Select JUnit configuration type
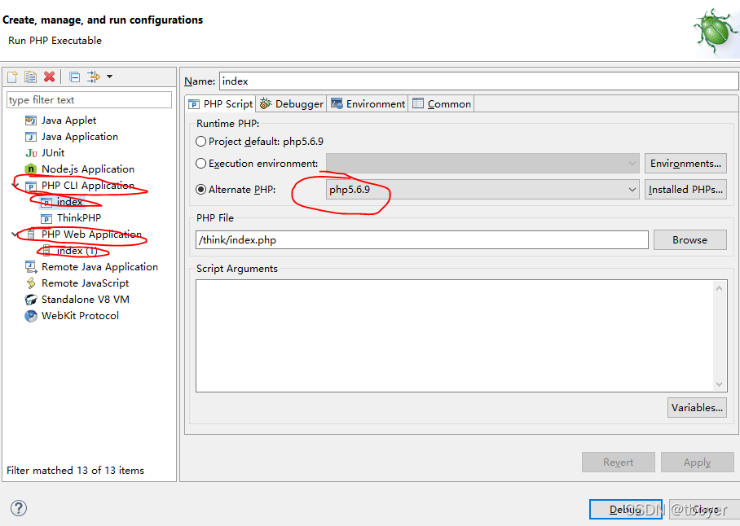Screen dimensions: 740x526 tap(53, 153)
